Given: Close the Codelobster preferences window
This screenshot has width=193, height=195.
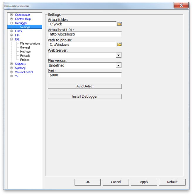Looking at the screenshot, I should point(181,5).
